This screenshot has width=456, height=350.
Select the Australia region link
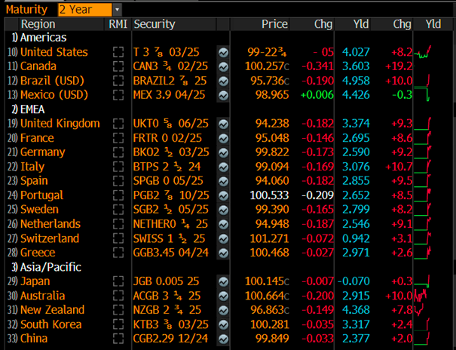(42, 296)
